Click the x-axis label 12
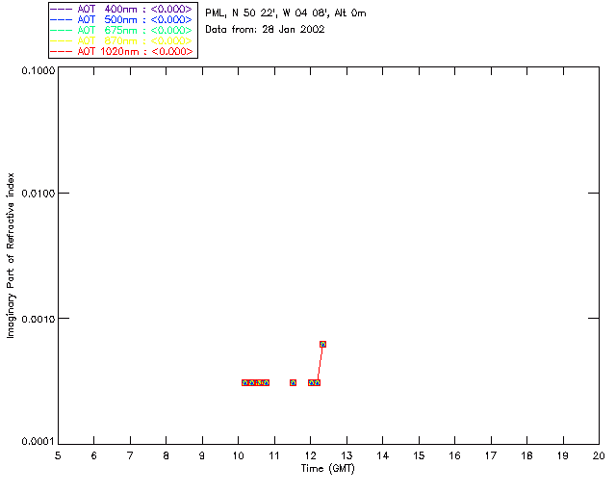This screenshot has width=616, height=493. (x=310, y=455)
